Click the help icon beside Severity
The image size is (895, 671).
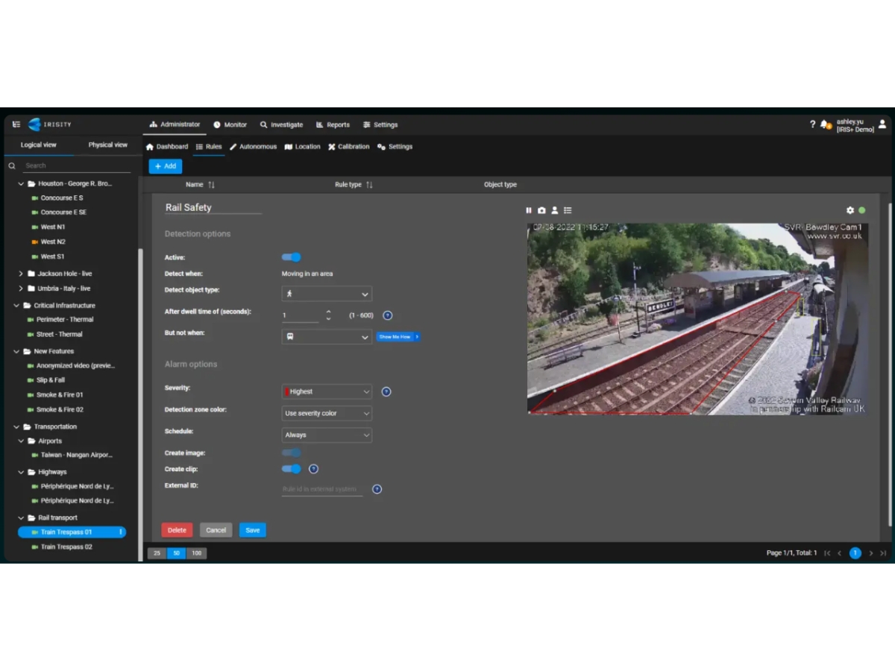386,391
